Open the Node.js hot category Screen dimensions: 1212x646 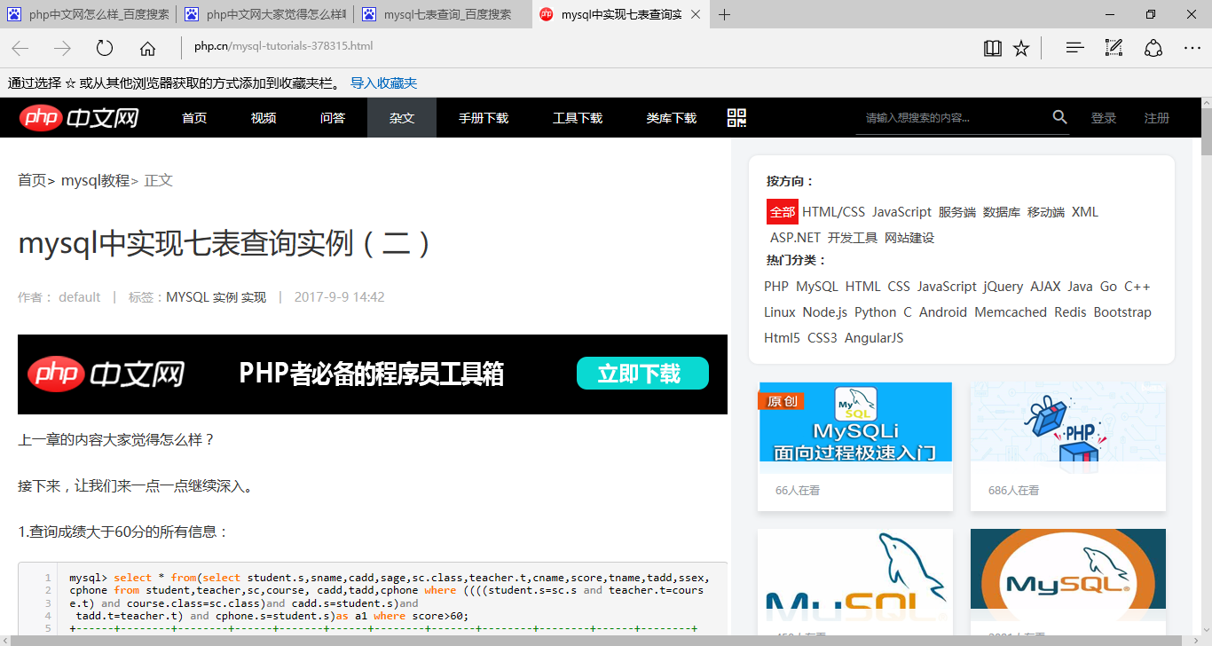click(825, 312)
